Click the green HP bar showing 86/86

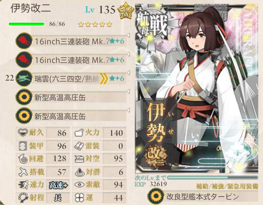click(x=26, y=24)
